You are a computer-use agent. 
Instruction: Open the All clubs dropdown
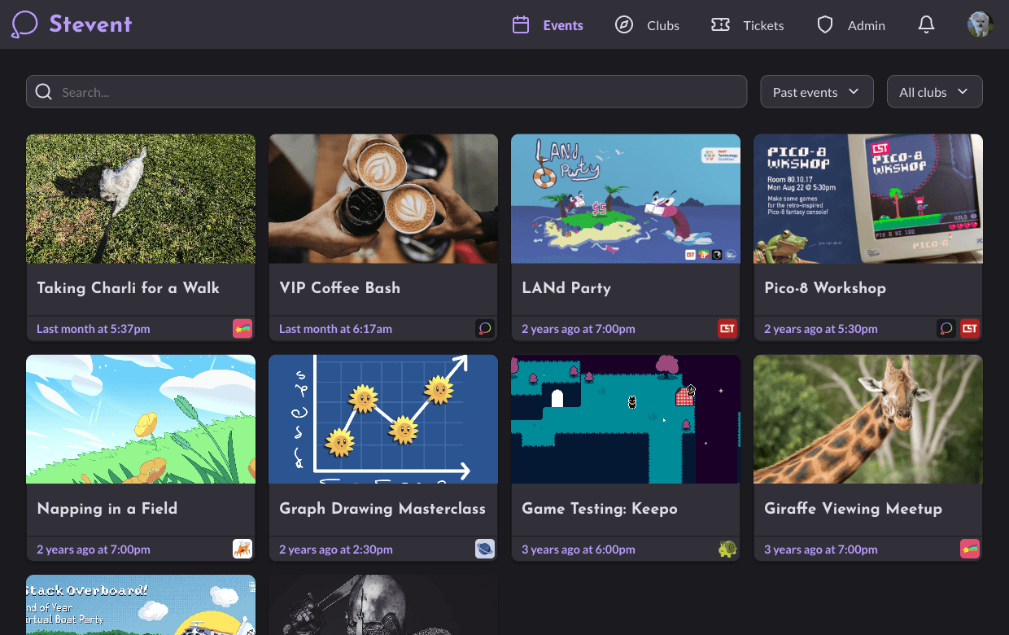click(935, 92)
